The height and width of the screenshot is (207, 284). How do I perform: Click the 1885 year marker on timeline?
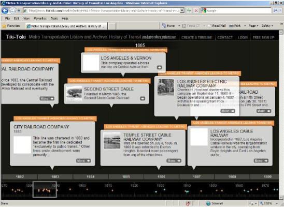(126, 177)
